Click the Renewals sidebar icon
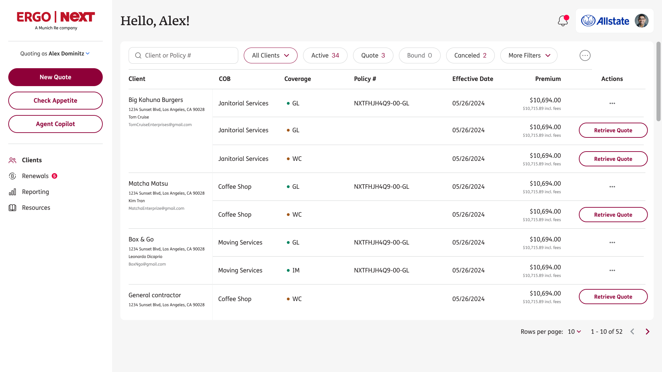 [x=12, y=176]
